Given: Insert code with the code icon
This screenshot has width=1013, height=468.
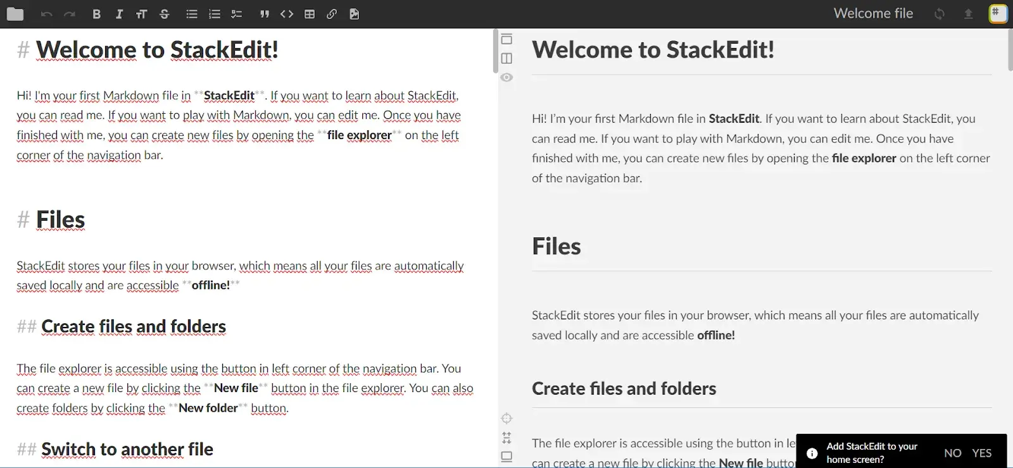Looking at the screenshot, I should point(287,14).
